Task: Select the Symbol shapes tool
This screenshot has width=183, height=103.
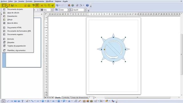Action: point(48,101)
